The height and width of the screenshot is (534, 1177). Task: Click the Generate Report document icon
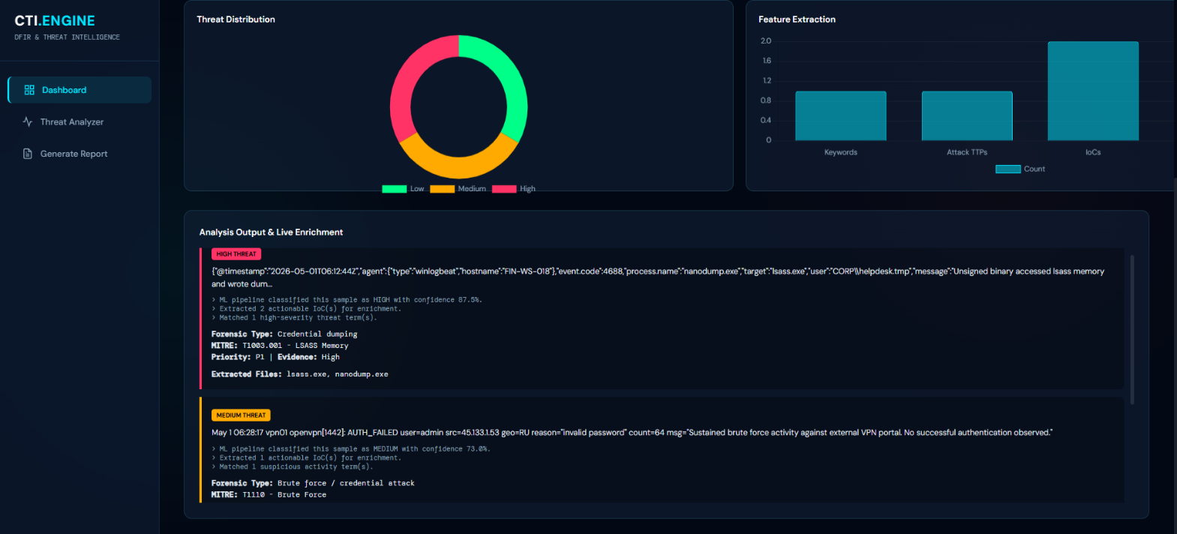pos(28,154)
